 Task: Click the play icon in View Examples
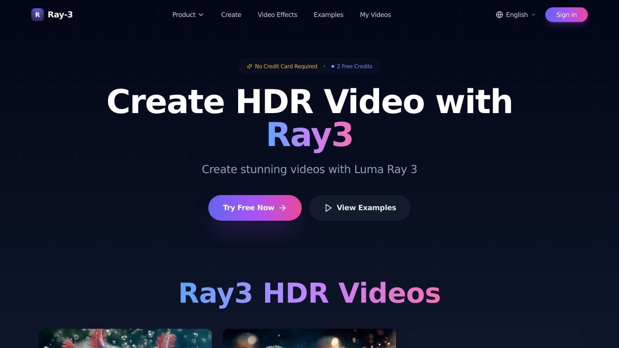(x=328, y=208)
